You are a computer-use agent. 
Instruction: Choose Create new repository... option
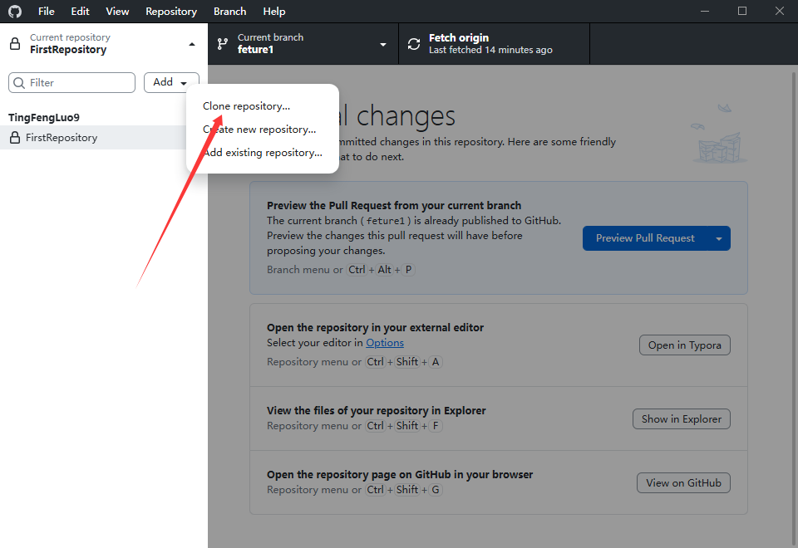coord(259,130)
